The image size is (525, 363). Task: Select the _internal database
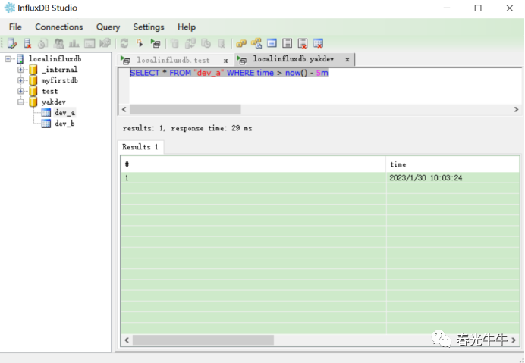click(60, 70)
